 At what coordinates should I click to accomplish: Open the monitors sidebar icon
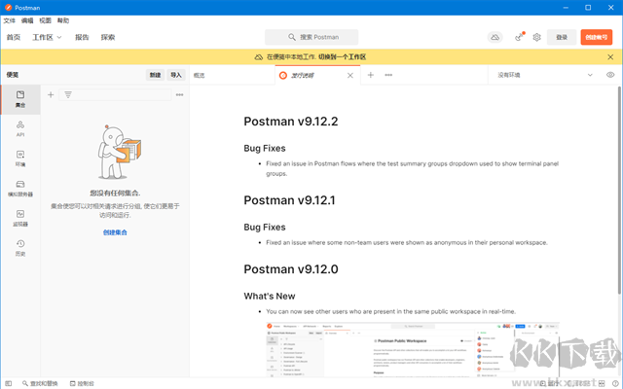(20, 218)
